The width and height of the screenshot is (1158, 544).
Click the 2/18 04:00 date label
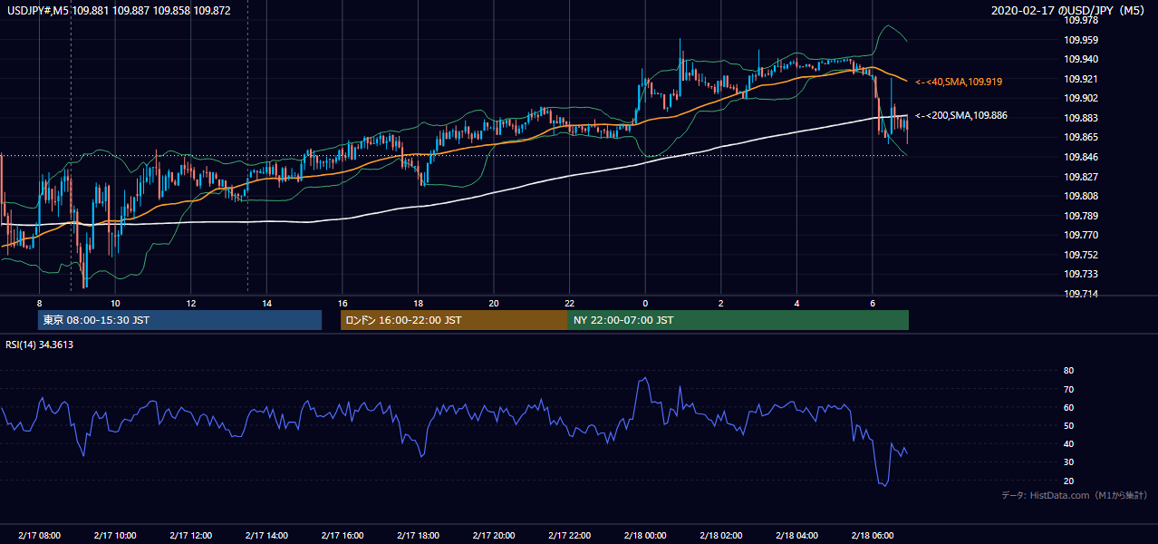(796, 536)
